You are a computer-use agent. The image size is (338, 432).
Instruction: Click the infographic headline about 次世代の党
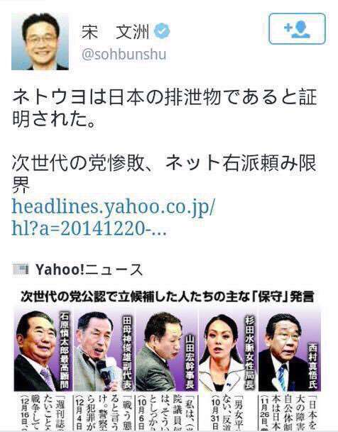pos(168,297)
